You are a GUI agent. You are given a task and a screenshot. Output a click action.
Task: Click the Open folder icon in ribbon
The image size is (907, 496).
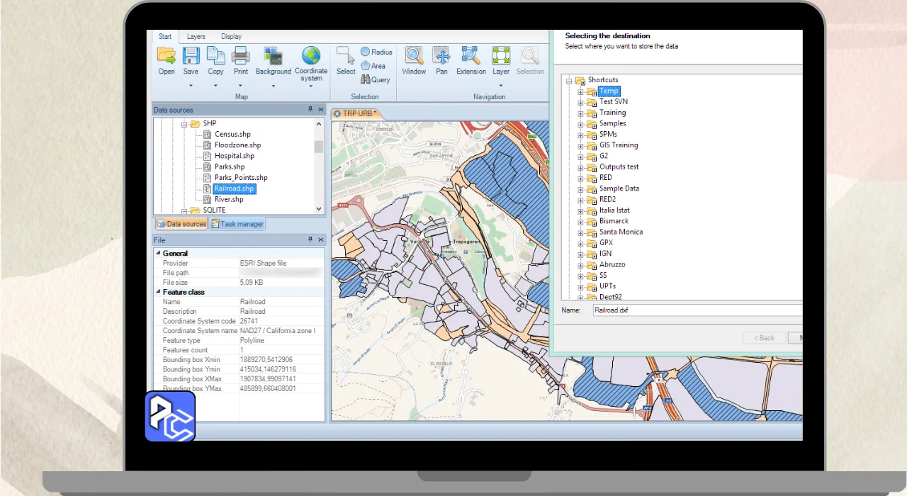[x=167, y=56]
